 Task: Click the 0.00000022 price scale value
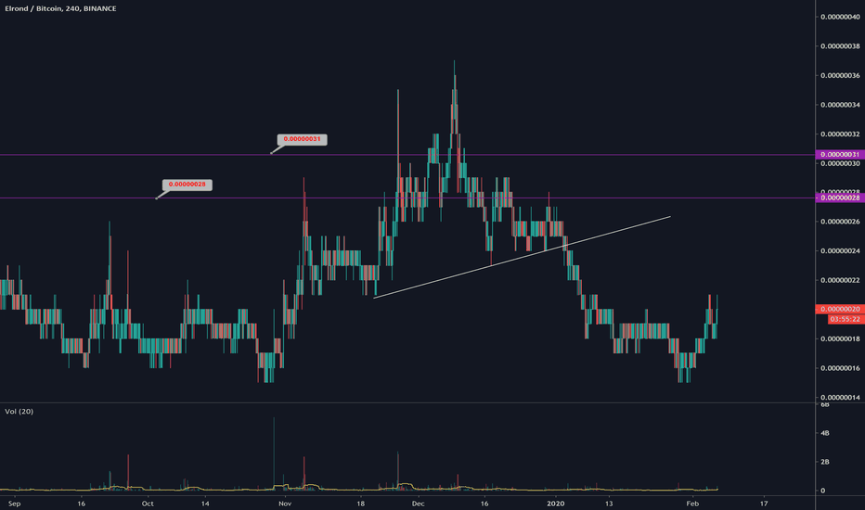[840, 280]
